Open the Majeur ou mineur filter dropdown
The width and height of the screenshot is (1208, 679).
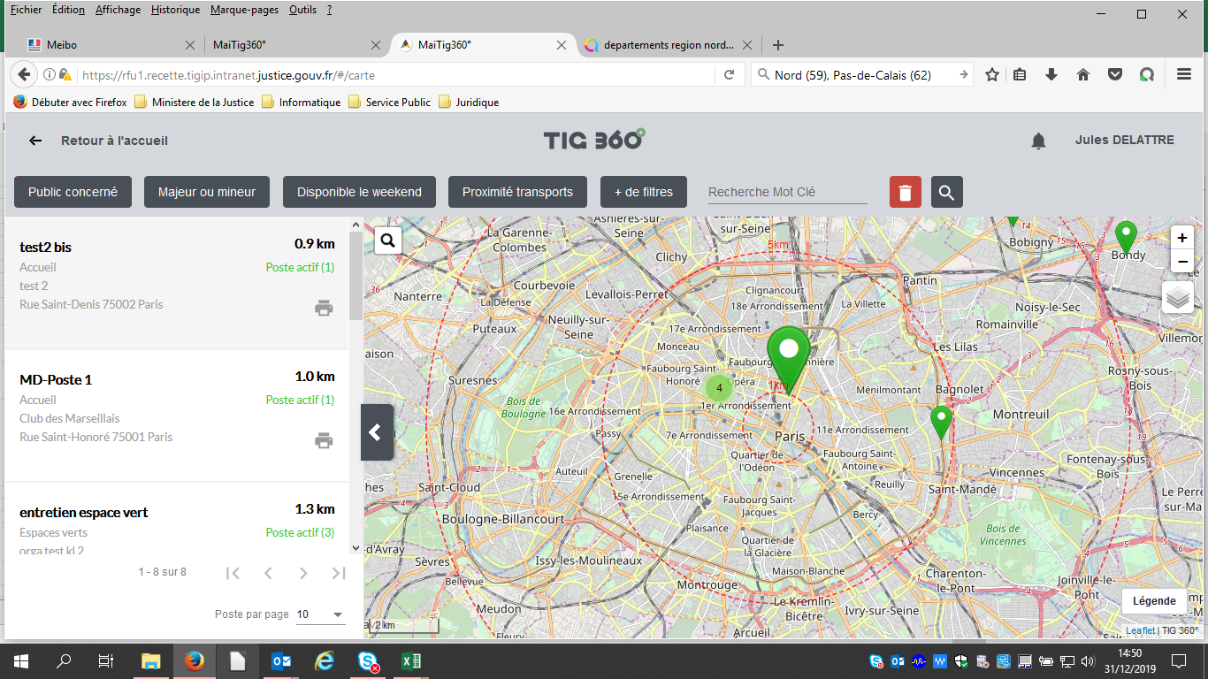(207, 192)
